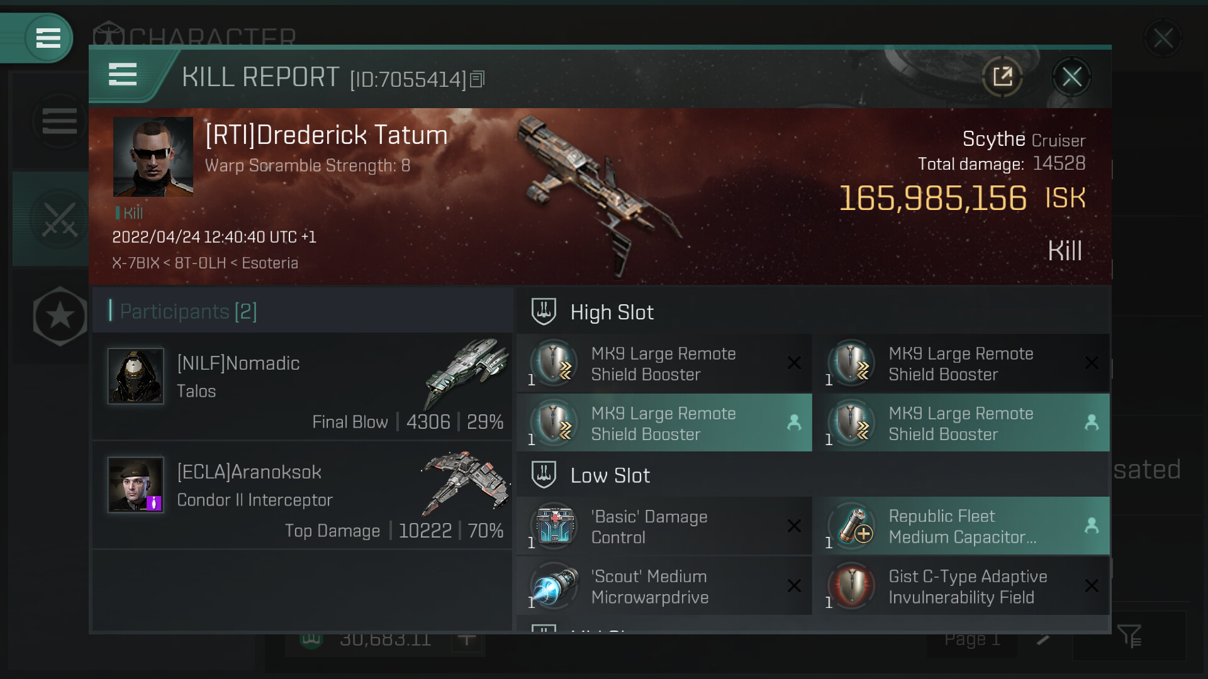Click the share kill report icon
1208x679 pixels.
pos(1002,77)
